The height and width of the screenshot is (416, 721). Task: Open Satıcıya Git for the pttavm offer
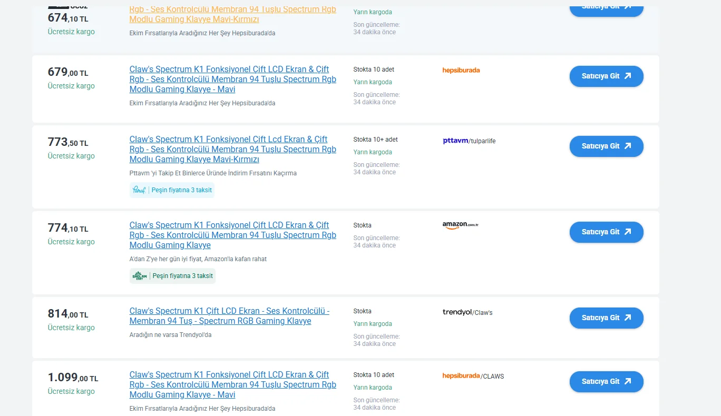click(606, 146)
